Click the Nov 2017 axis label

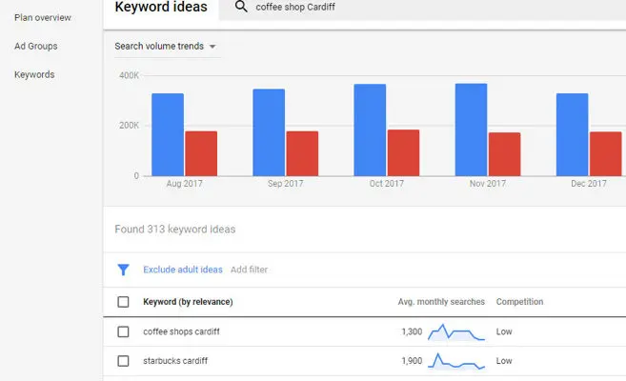pyautogui.click(x=488, y=184)
